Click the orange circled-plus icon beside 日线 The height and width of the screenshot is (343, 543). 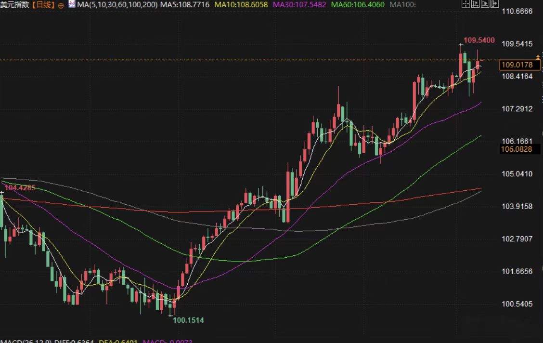click(x=61, y=5)
